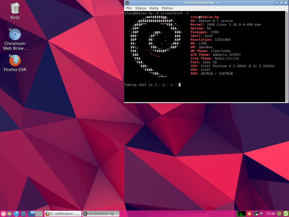Image resolution: width=289 pixels, height=217 pixels.
Task: Launch the file manager from the panel
Action: coord(10,214)
